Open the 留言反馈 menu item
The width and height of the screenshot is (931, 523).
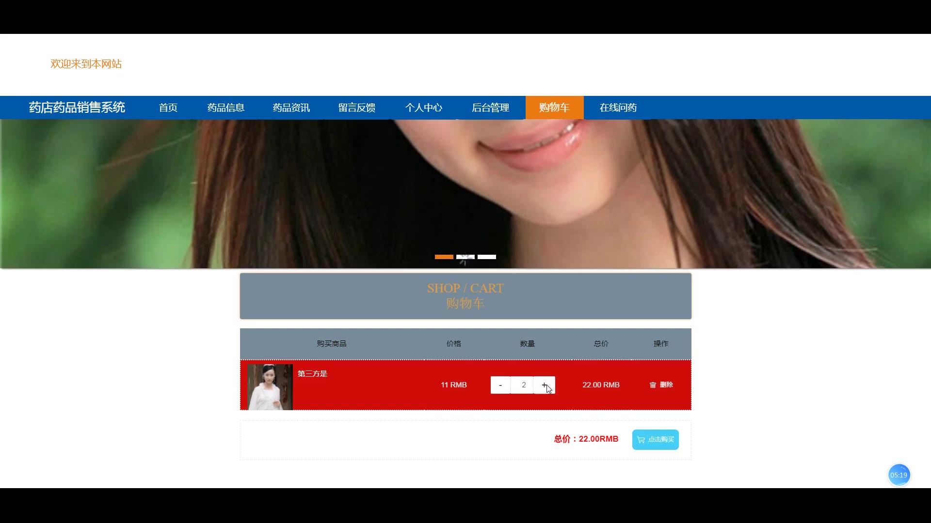(357, 108)
